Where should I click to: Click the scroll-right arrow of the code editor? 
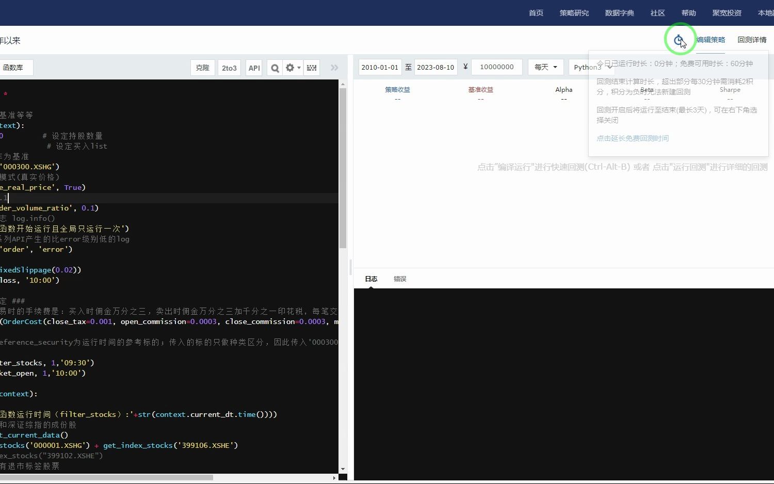pyautogui.click(x=334, y=478)
